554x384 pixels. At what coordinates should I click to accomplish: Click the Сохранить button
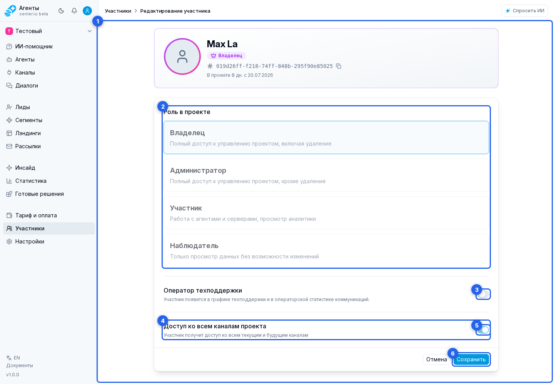click(471, 359)
